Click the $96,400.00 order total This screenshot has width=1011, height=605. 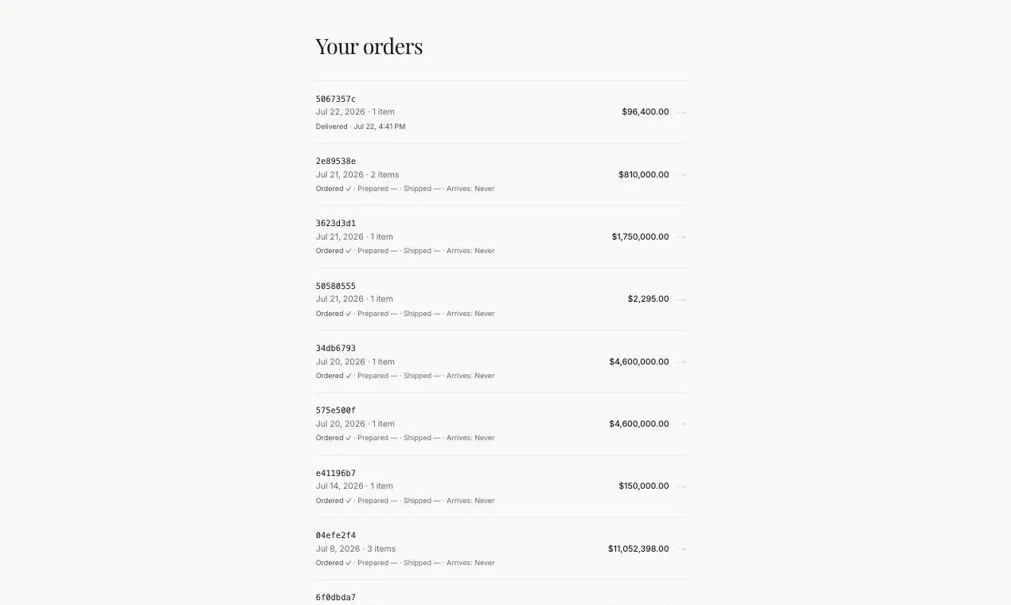coord(645,112)
